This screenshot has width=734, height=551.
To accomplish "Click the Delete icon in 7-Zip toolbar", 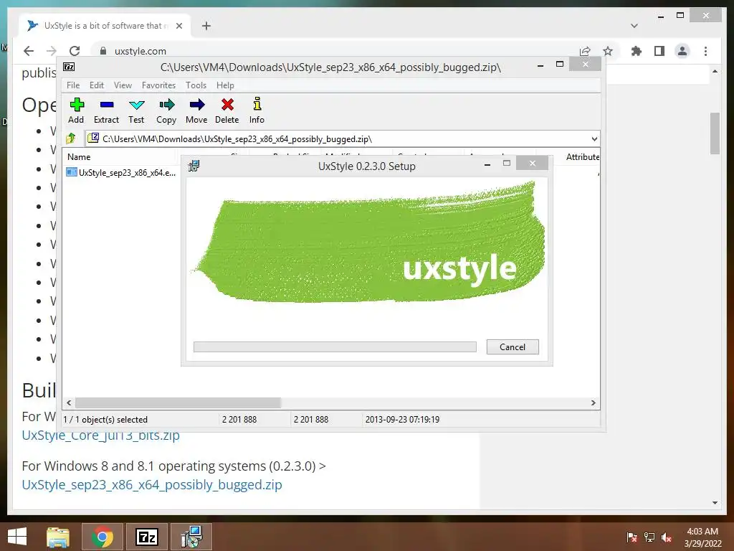I will [227, 110].
